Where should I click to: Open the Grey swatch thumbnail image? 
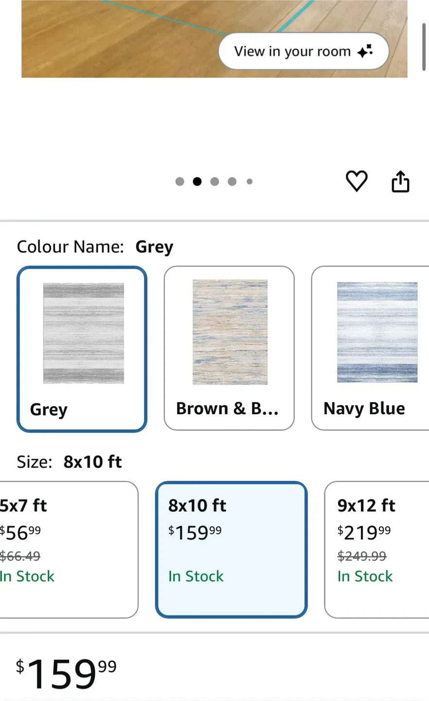pos(83,332)
